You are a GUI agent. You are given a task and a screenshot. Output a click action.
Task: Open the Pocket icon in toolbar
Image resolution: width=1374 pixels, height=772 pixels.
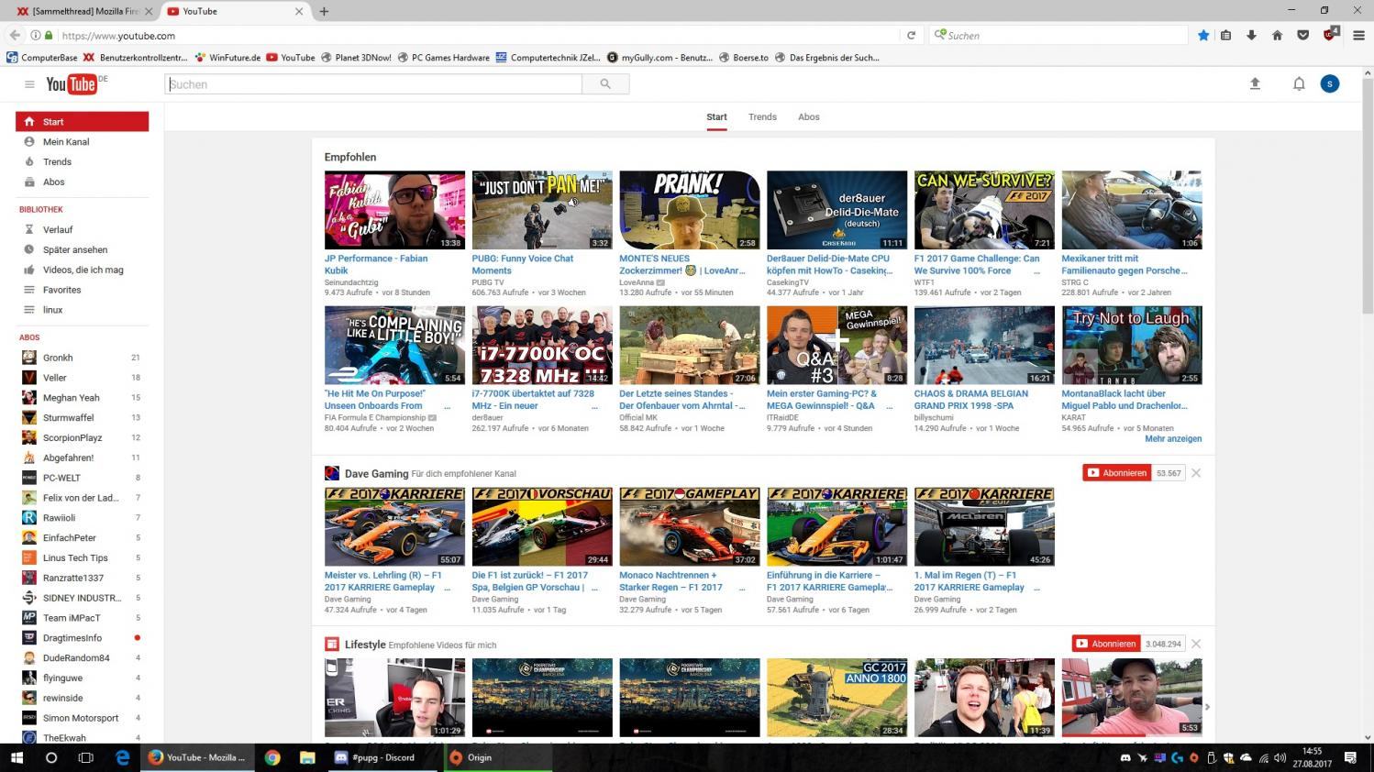click(x=1302, y=36)
